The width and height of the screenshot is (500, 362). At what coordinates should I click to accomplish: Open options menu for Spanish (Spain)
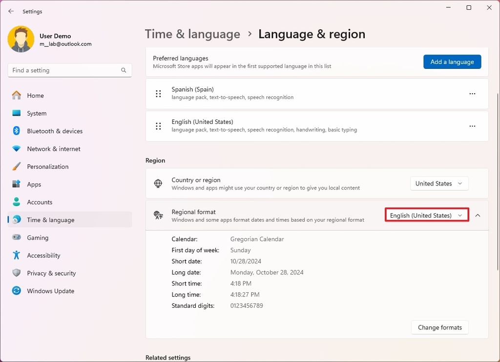[x=472, y=94]
